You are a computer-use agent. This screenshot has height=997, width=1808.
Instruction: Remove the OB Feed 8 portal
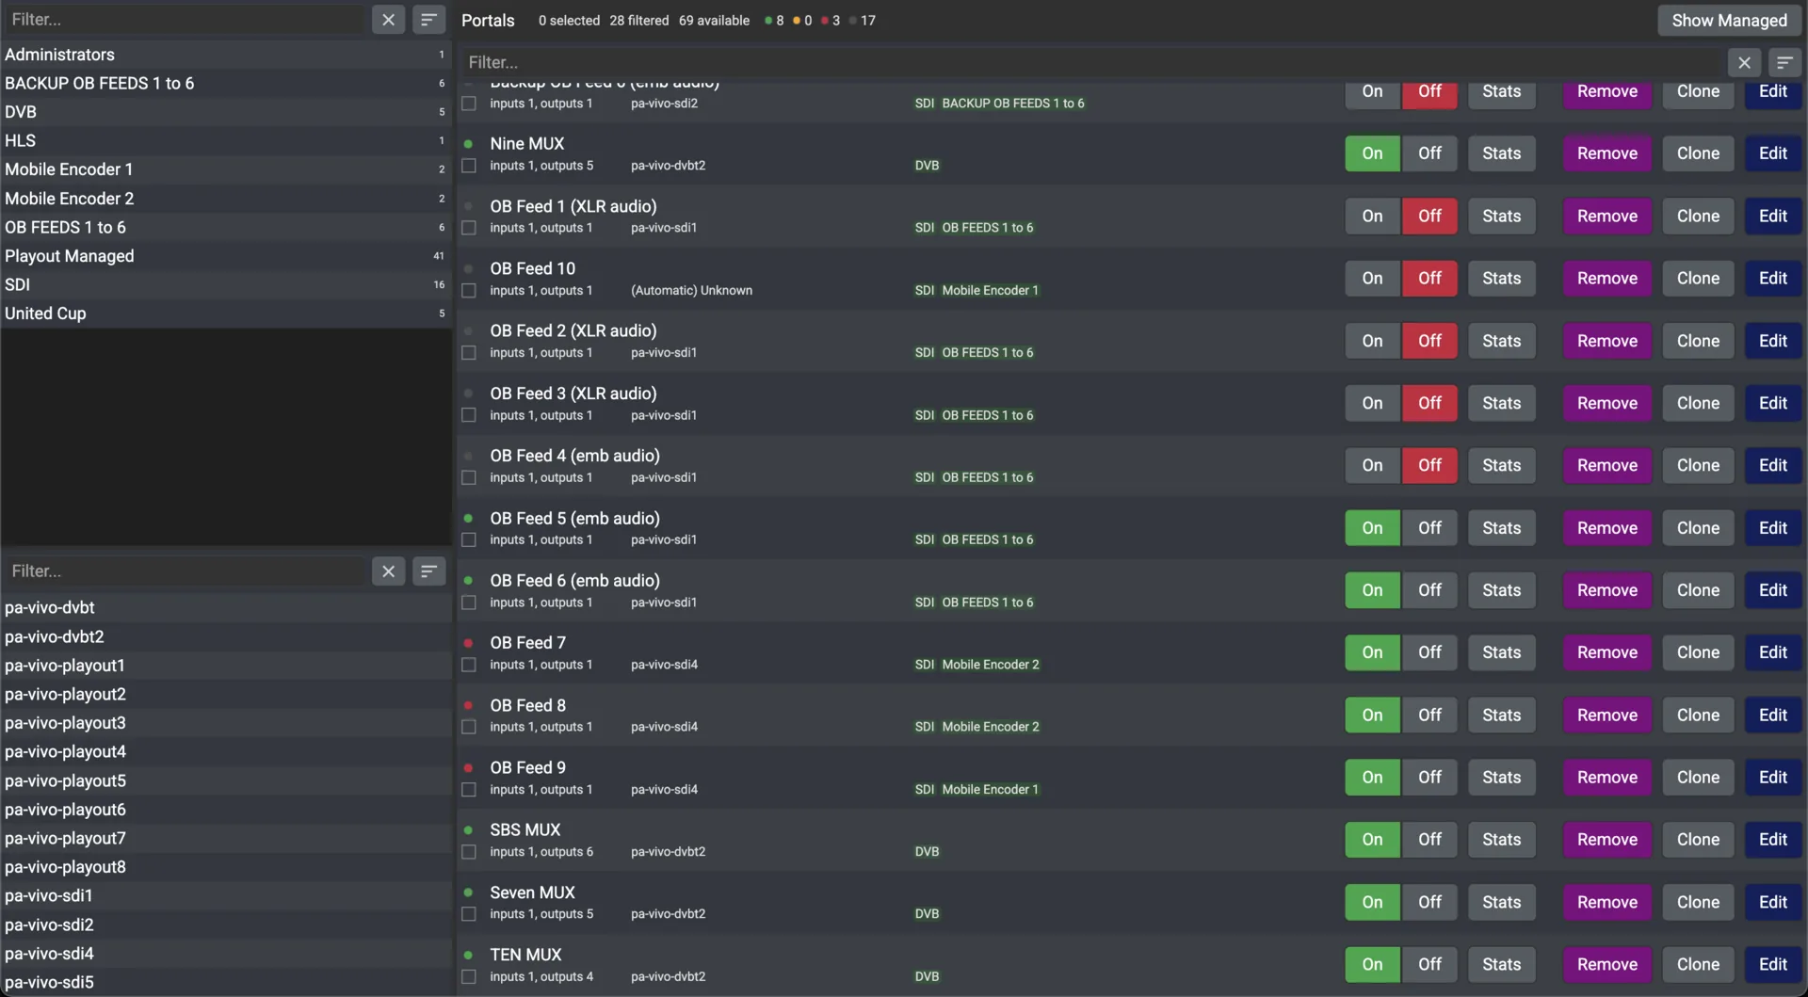[x=1606, y=716]
